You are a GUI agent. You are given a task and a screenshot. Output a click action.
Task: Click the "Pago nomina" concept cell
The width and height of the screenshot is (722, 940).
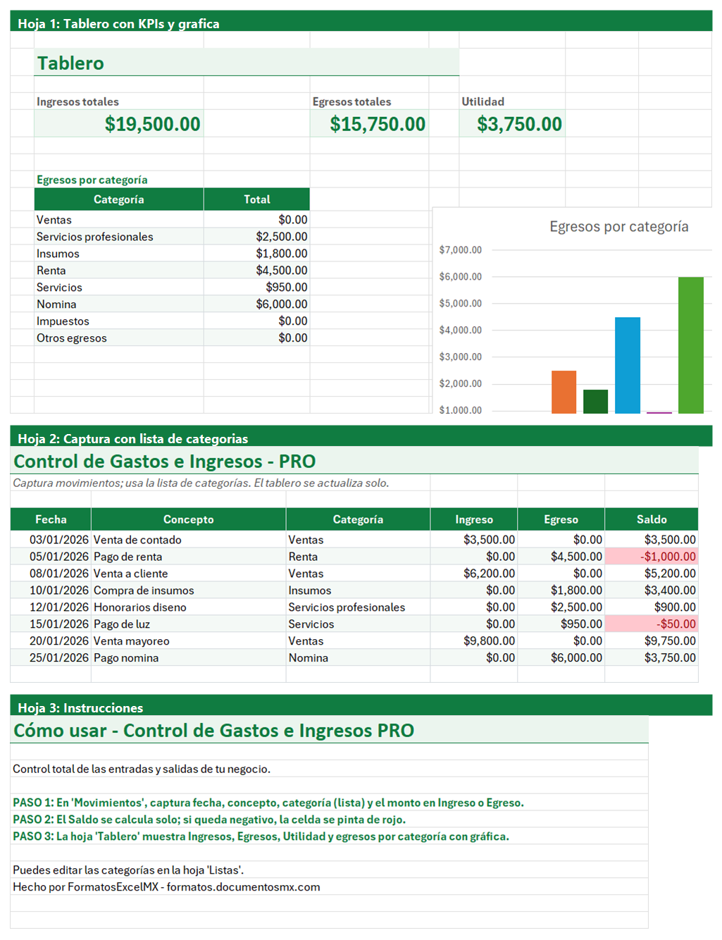189,658
